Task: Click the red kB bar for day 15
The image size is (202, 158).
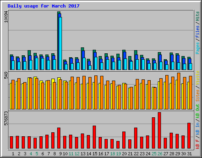Action: [94, 137]
